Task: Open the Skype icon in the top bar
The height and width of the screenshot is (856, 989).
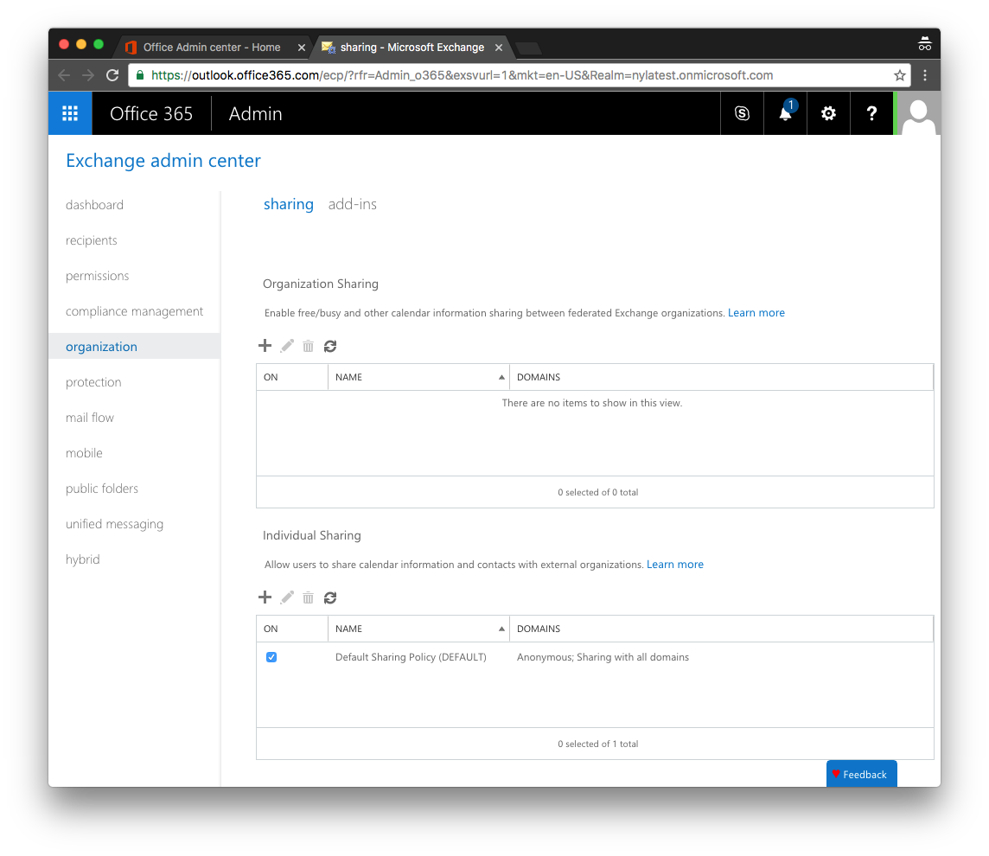Action: (741, 113)
